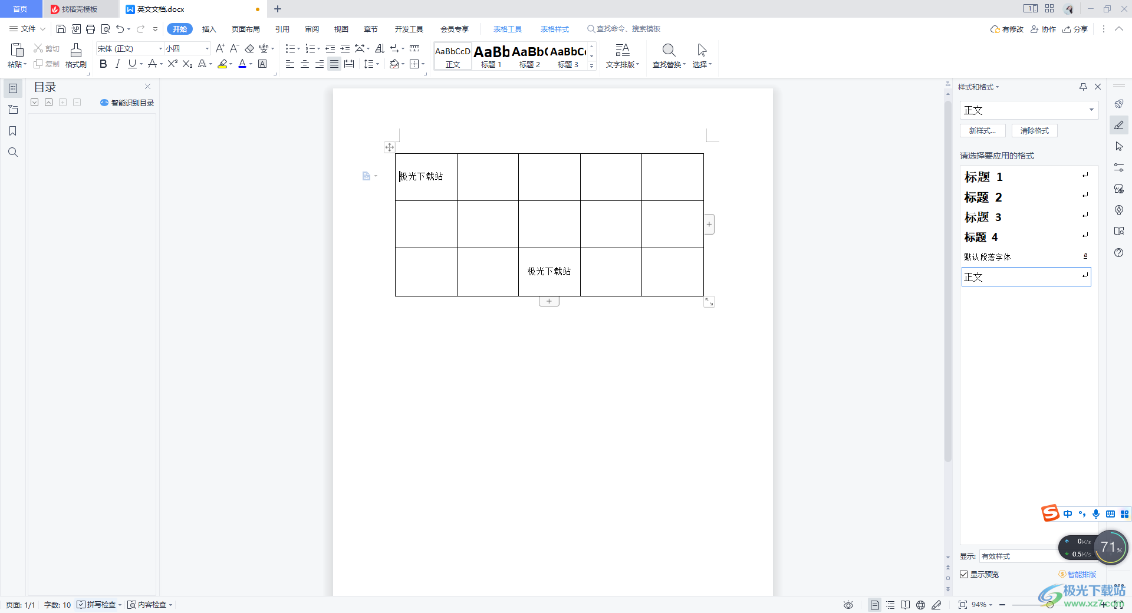
Task: Click the Print icon in quick access
Action: tap(90, 29)
